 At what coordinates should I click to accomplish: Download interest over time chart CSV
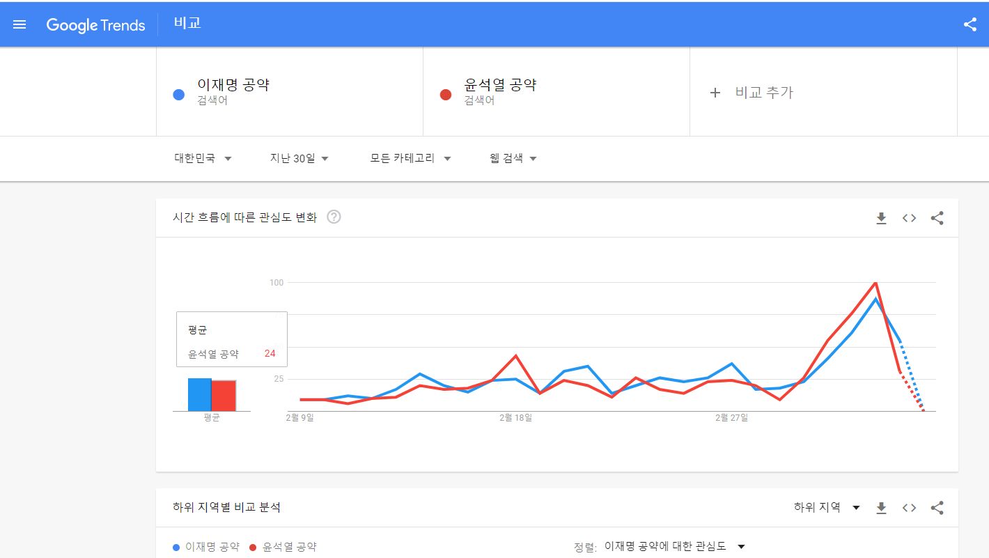[881, 218]
